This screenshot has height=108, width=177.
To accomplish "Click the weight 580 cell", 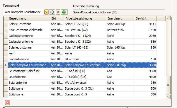I will (145, 42).
